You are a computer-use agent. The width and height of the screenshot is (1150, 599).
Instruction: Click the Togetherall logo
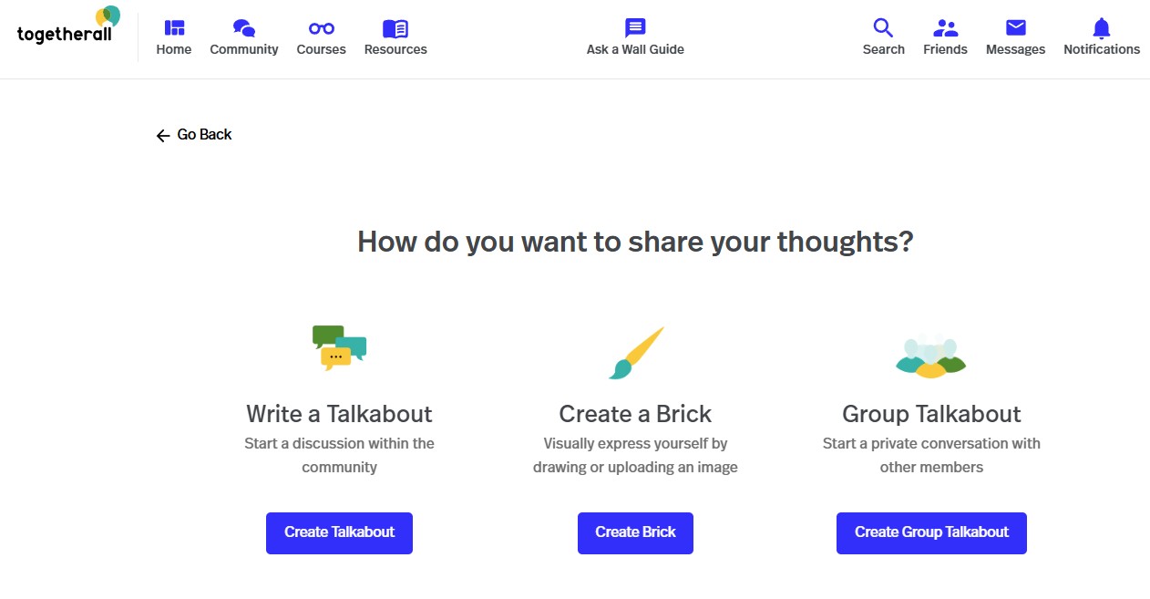[64, 29]
